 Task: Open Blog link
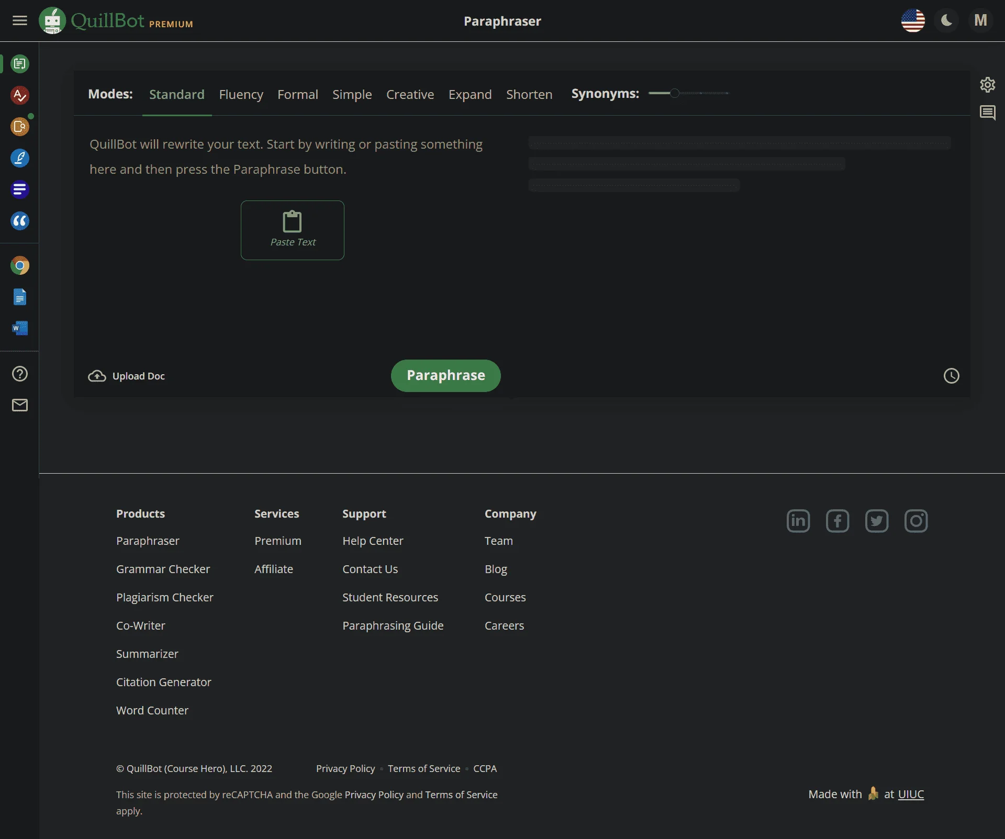496,569
